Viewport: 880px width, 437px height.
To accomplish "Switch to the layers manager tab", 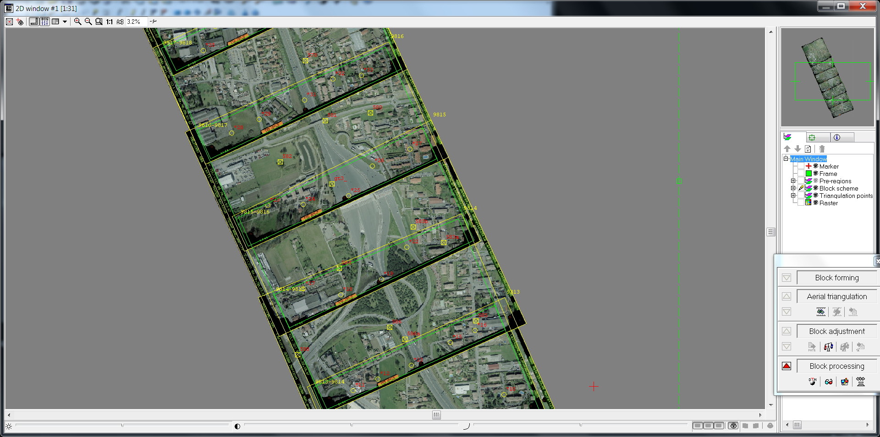I will click(793, 137).
